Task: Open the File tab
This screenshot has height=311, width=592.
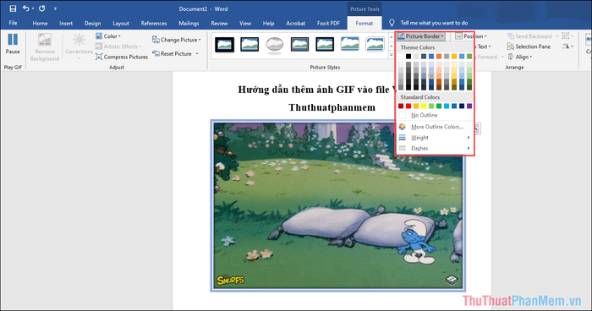Action: tap(13, 23)
